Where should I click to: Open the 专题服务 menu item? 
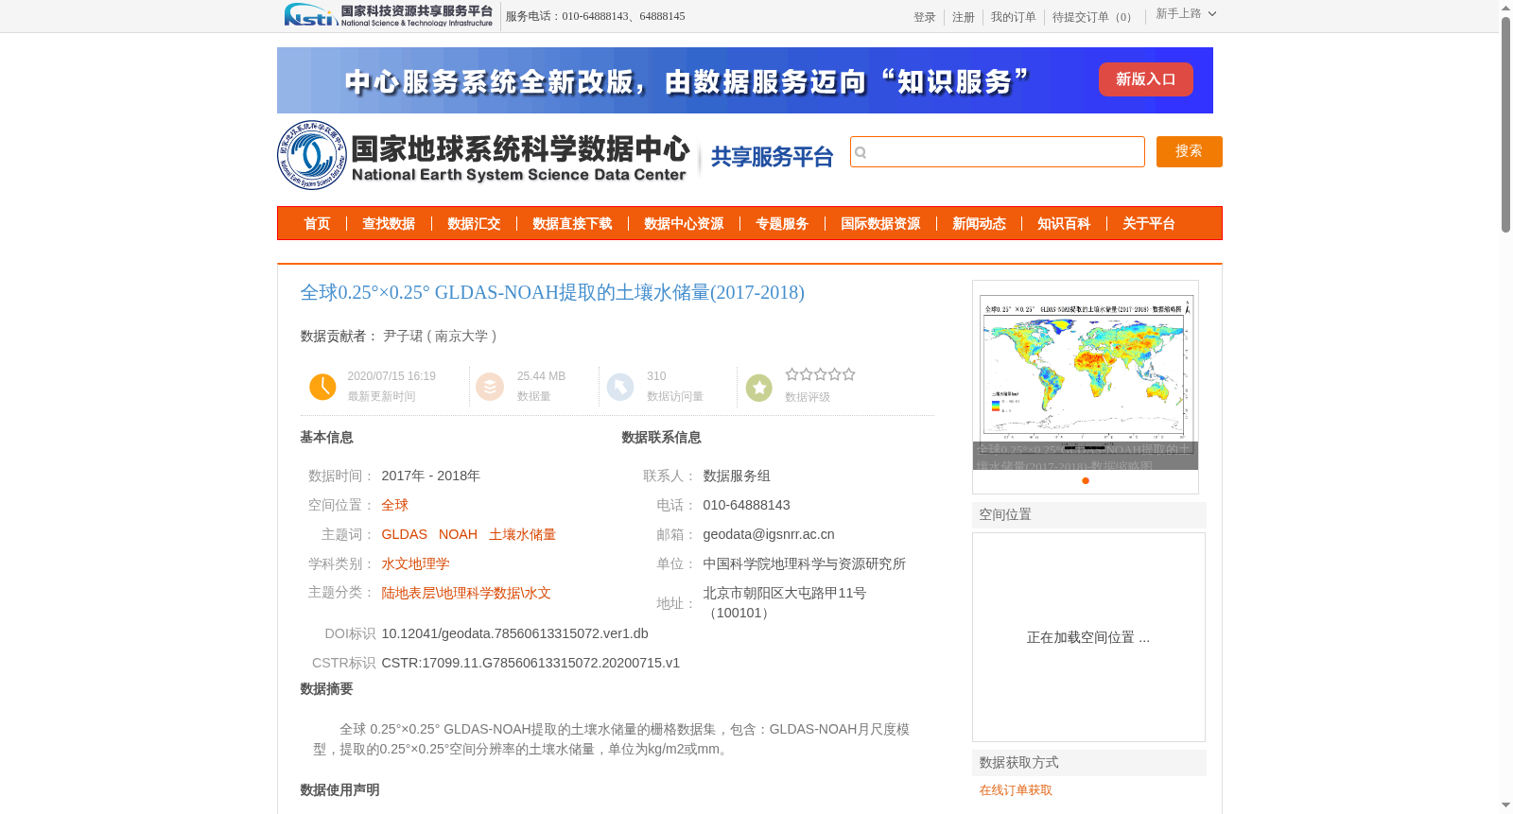pos(782,224)
